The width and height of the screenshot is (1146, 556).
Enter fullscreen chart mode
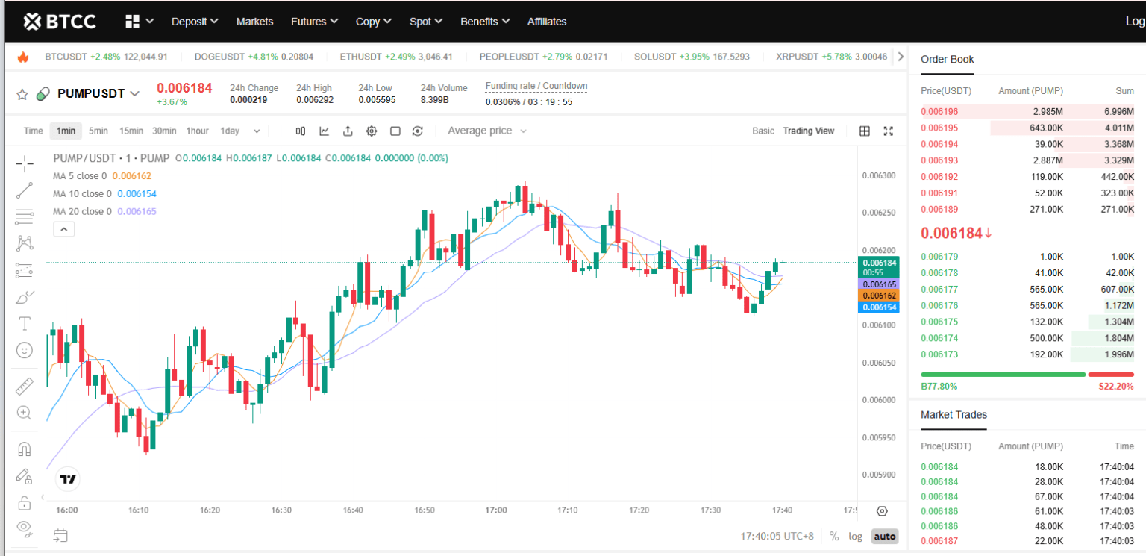(x=888, y=131)
